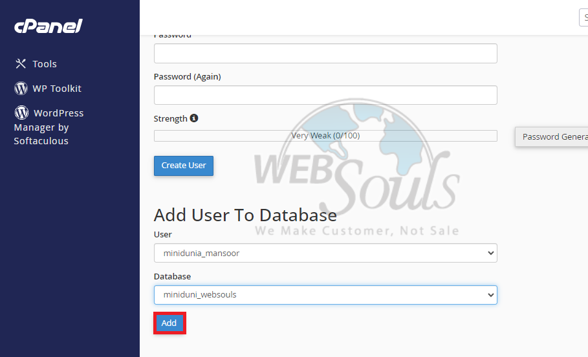The image size is (588, 357).
Task: Click the Tools wrench icon
Action: coord(21,64)
